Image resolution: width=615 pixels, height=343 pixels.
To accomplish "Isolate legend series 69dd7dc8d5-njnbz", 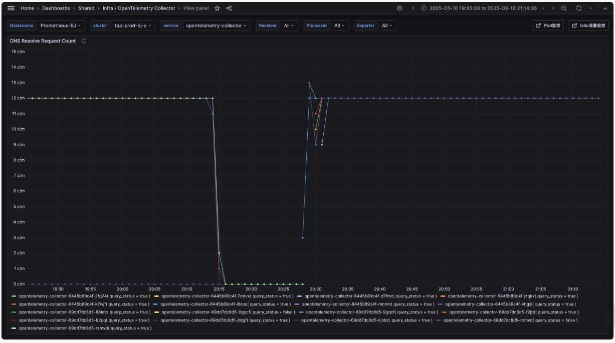I will [366, 320].
